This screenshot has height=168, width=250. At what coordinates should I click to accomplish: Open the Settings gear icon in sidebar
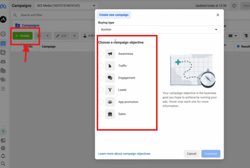click(3, 148)
